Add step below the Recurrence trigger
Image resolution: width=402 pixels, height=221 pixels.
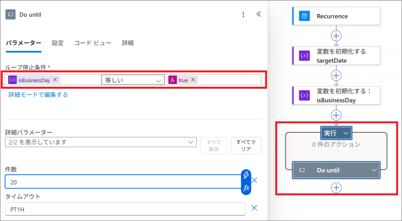pyautogui.click(x=336, y=36)
